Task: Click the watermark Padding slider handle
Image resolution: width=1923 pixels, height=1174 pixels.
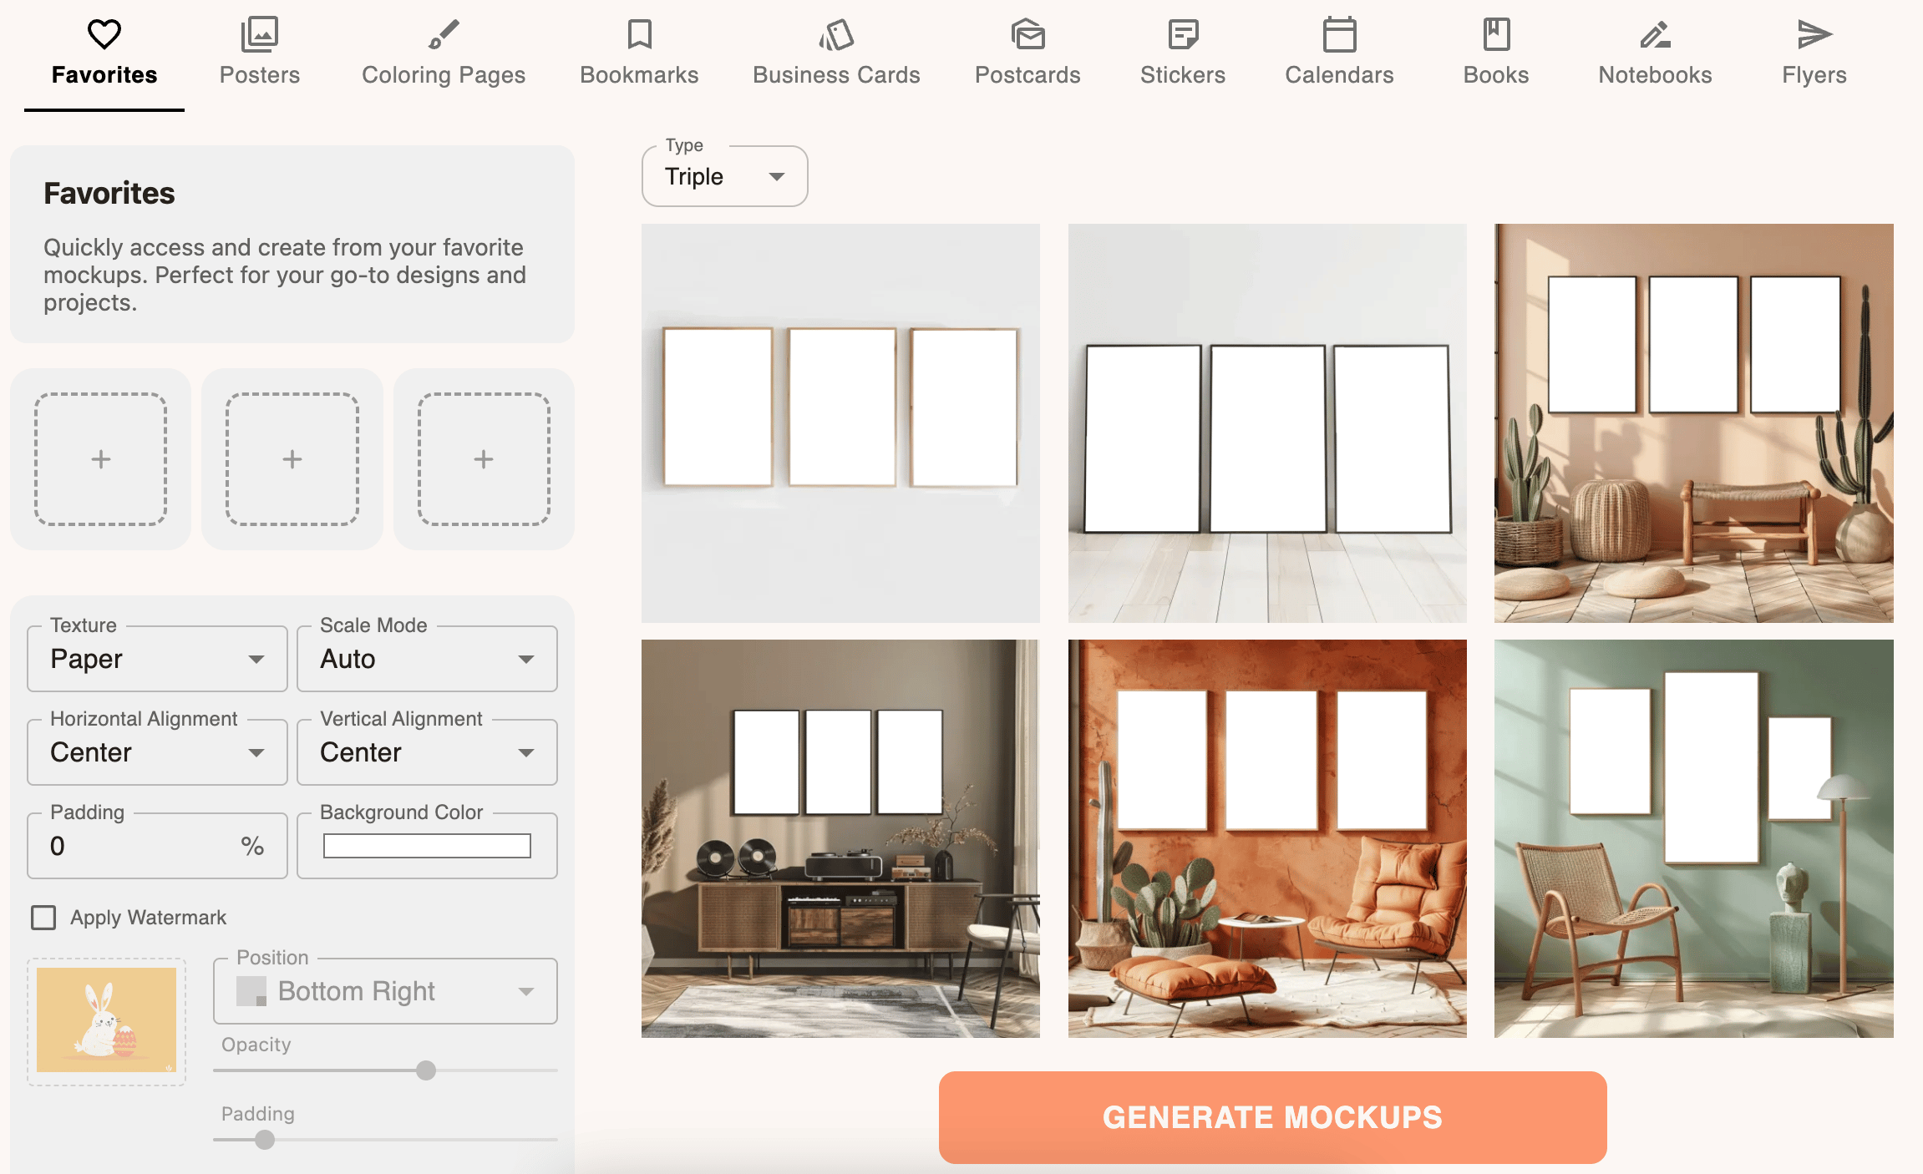Action: pos(265,1140)
